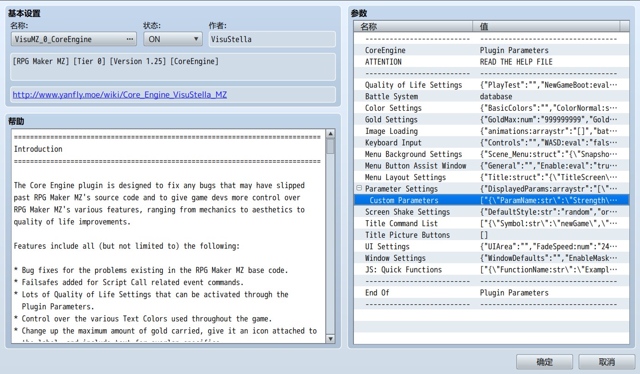This screenshot has width=640, height=374.
Task: Collapse the Parameter Settings tree node
Action: click(x=359, y=188)
